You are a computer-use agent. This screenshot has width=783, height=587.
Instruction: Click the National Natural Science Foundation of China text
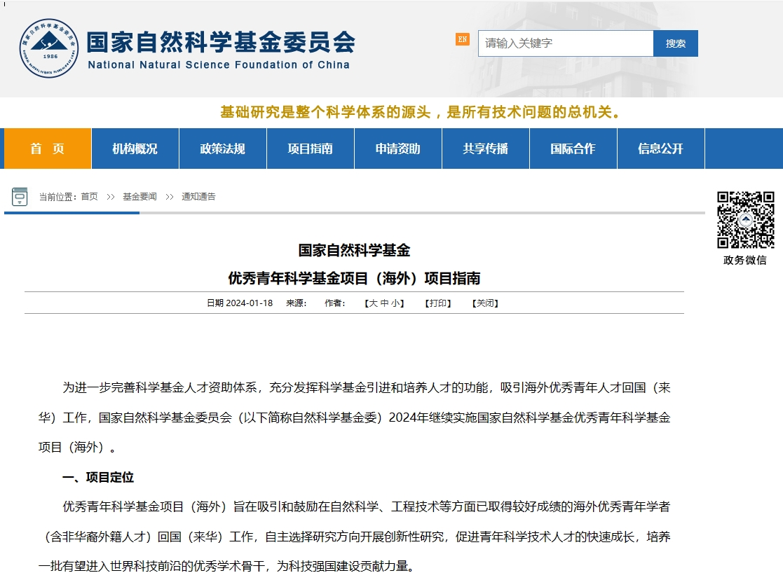[x=219, y=65]
